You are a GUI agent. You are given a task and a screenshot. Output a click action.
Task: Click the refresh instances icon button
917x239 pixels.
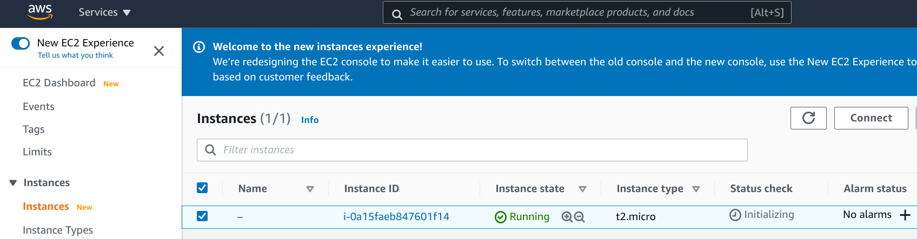808,118
